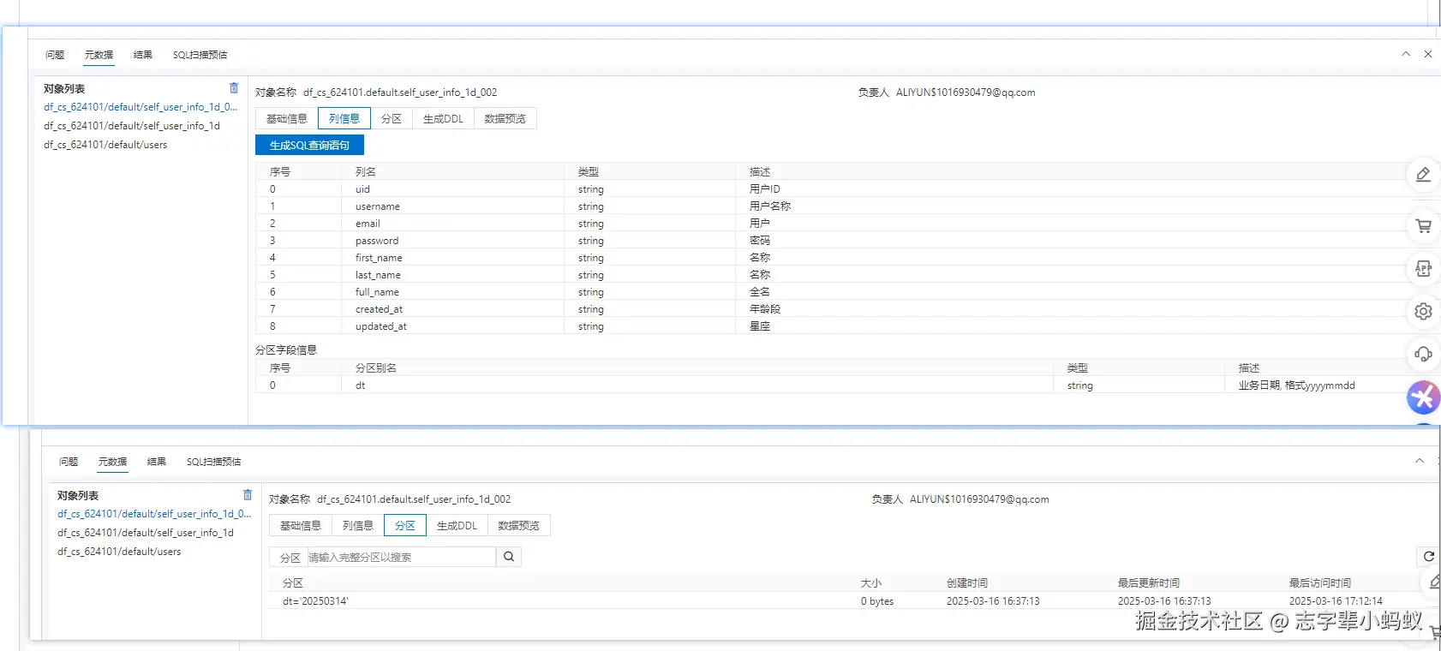This screenshot has height=651, width=1441.
Task: Switch to 结果 tab in lower panel
Action: pyautogui.click(x=157, y=462)
